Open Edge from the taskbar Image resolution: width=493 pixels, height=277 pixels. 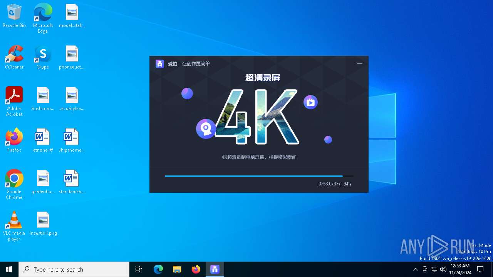click(158, 269)
